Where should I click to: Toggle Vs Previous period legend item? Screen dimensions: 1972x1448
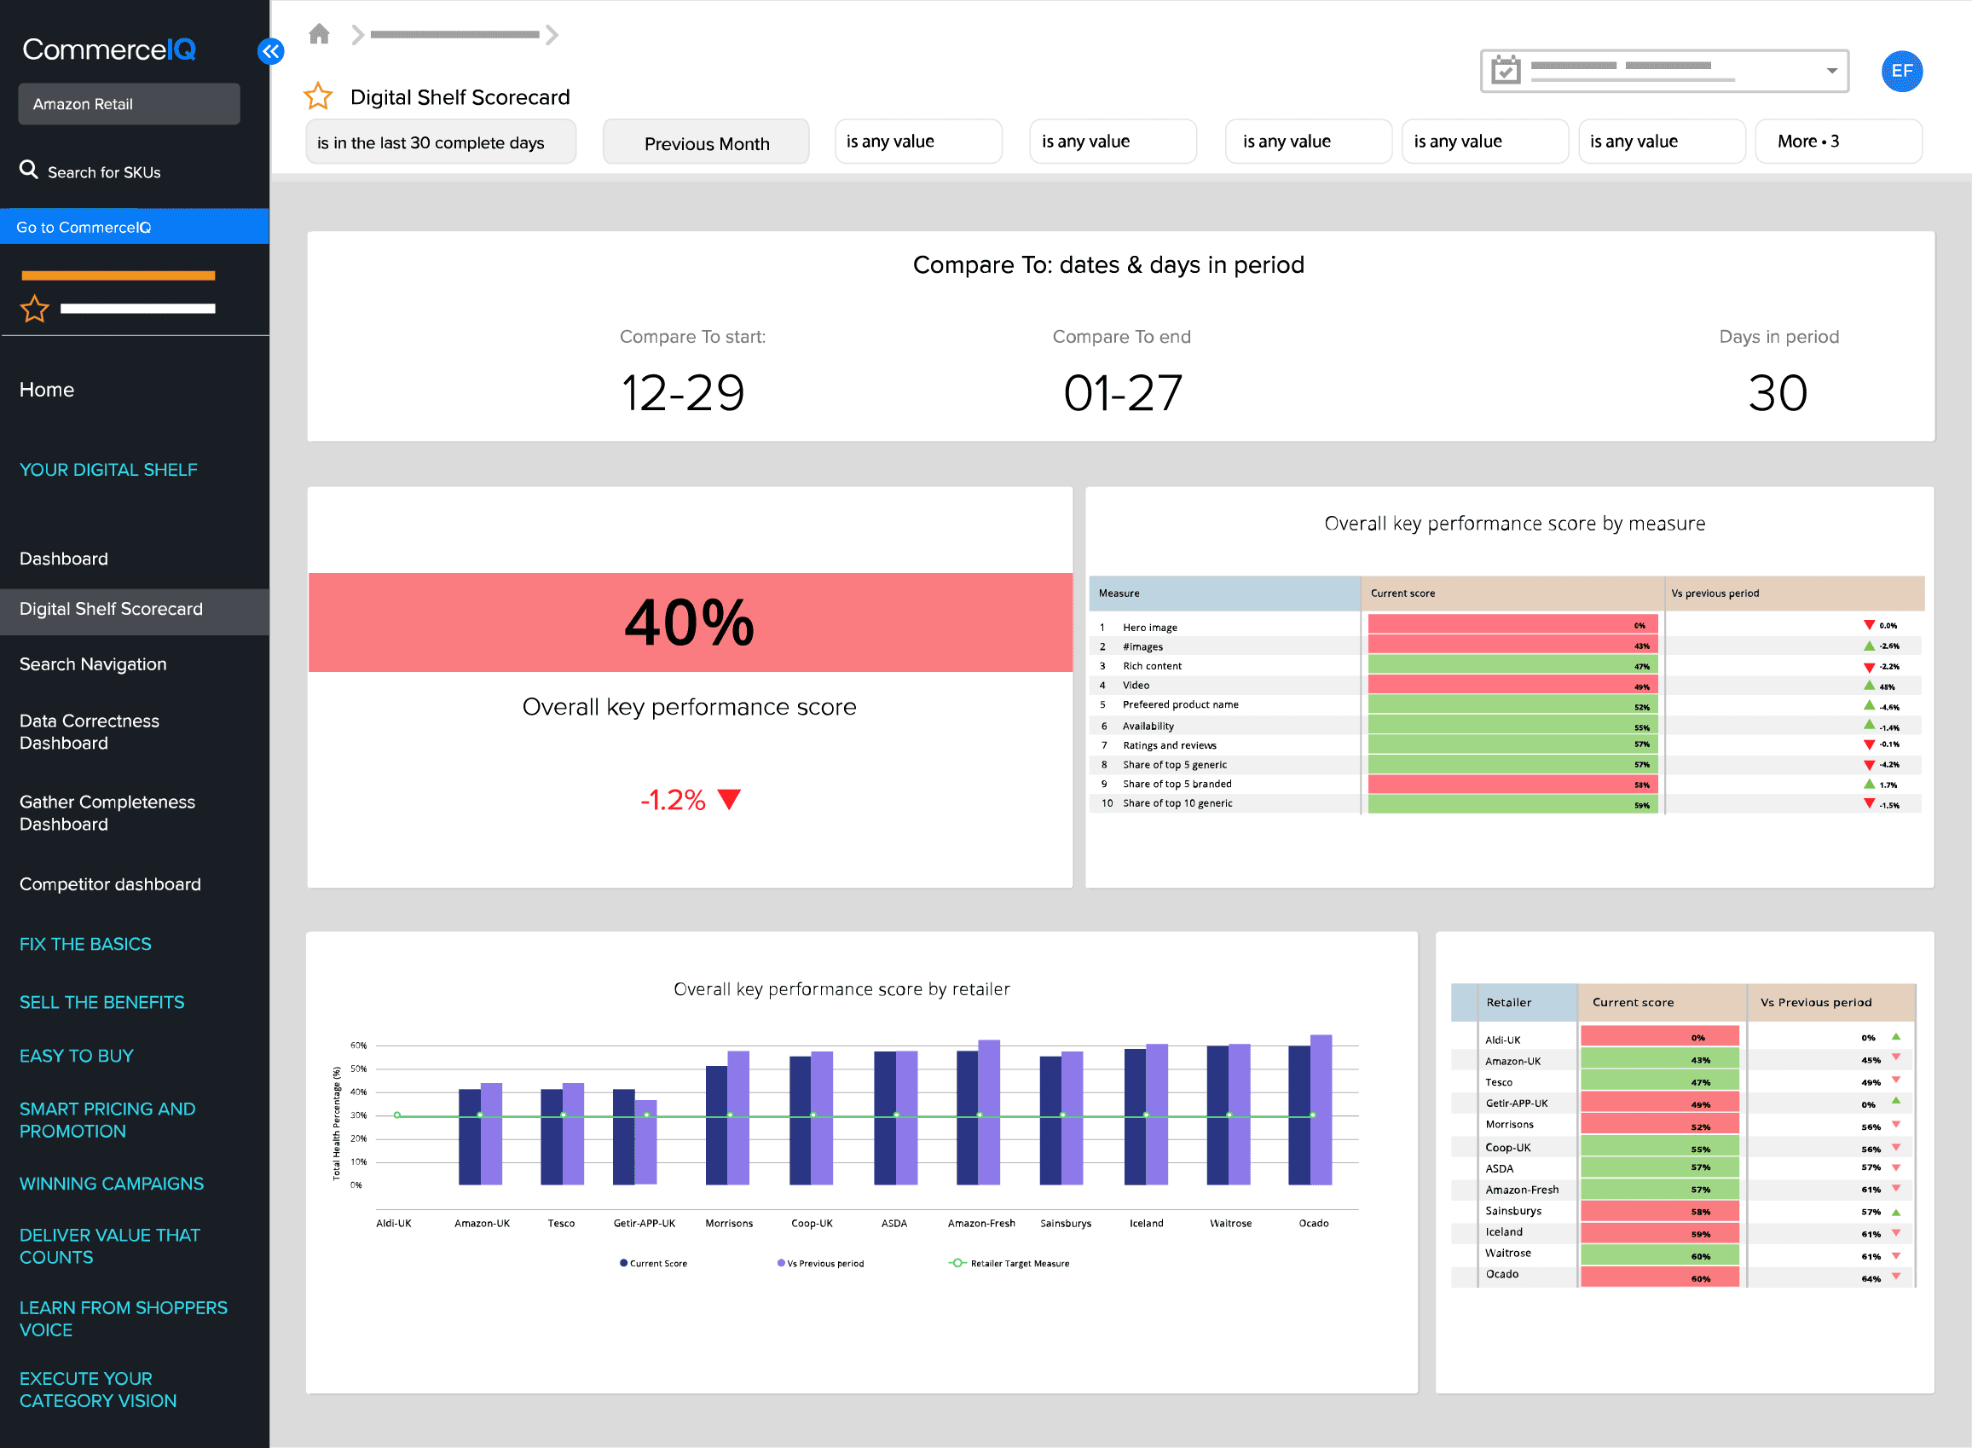click(x=820, y=1263)
